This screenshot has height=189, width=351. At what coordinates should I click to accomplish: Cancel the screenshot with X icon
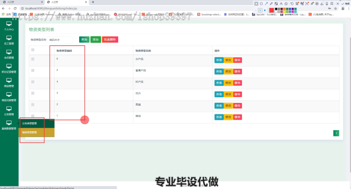coord(338,4)
